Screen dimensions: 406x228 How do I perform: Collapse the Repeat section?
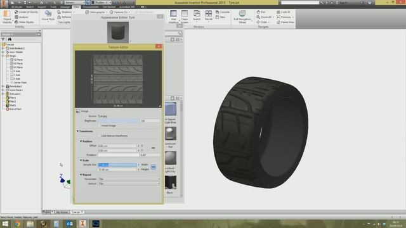[x=81, y=175]
